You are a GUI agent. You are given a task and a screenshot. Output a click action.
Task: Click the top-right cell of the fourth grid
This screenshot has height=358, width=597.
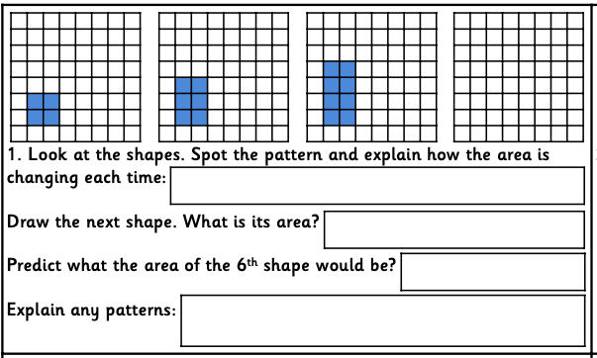(575, 21)
